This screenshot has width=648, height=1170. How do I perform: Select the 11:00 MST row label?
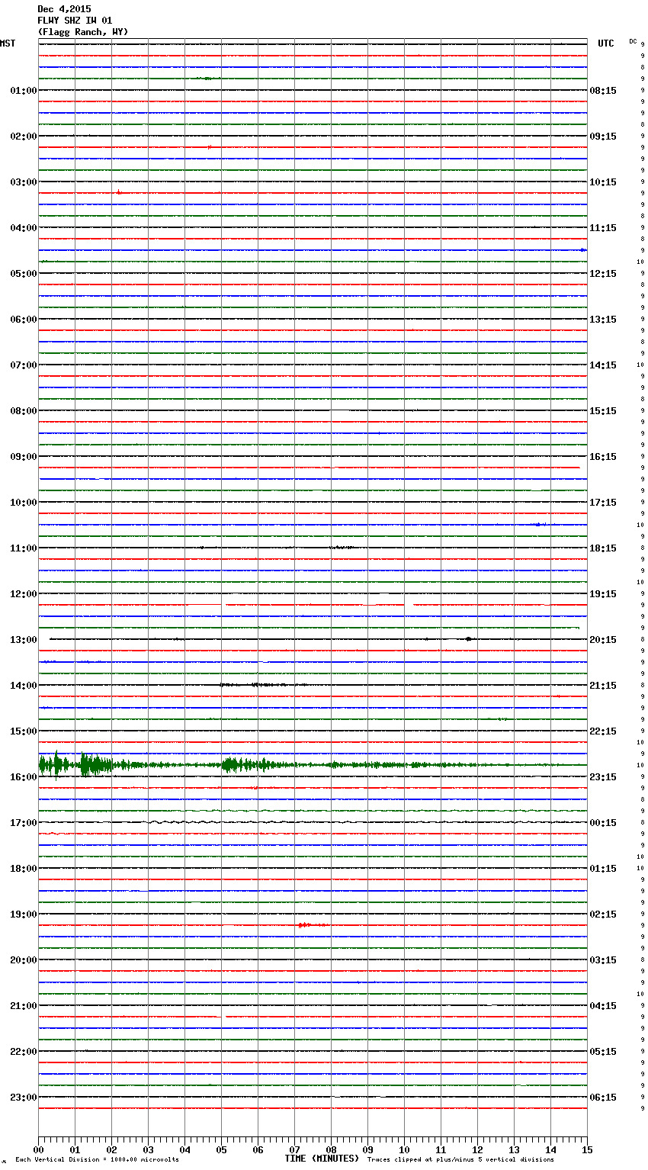[x=23, y=548]
